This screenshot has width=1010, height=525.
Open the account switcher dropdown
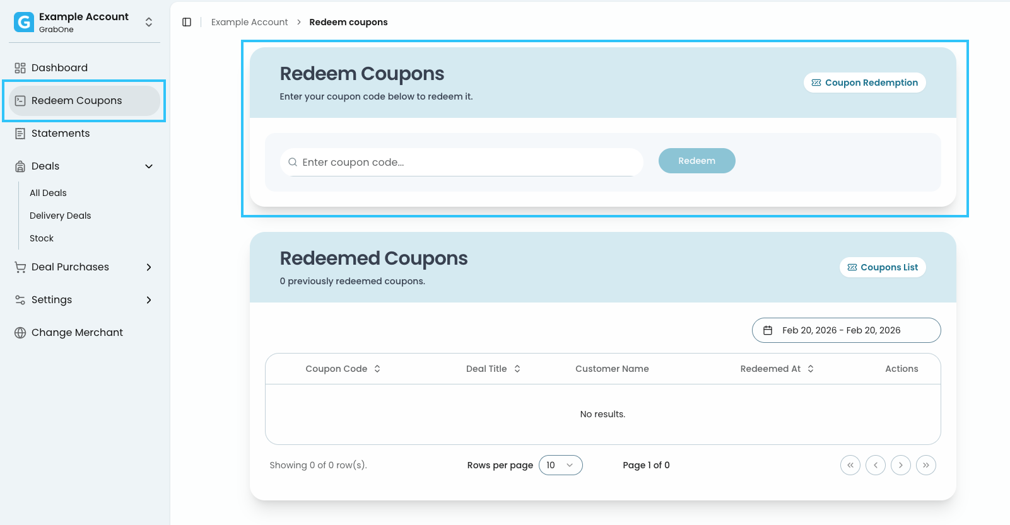tap(149, 22)
